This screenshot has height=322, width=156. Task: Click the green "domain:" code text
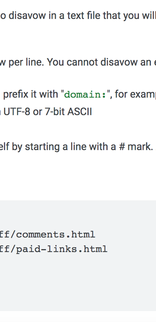[x=85, y=95]
